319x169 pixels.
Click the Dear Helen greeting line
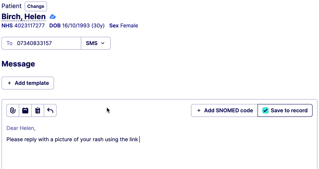tap(21, 128)
